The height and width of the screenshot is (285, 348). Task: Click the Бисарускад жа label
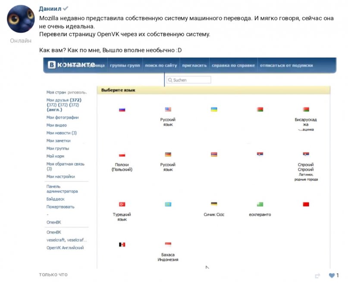(306, 122)
